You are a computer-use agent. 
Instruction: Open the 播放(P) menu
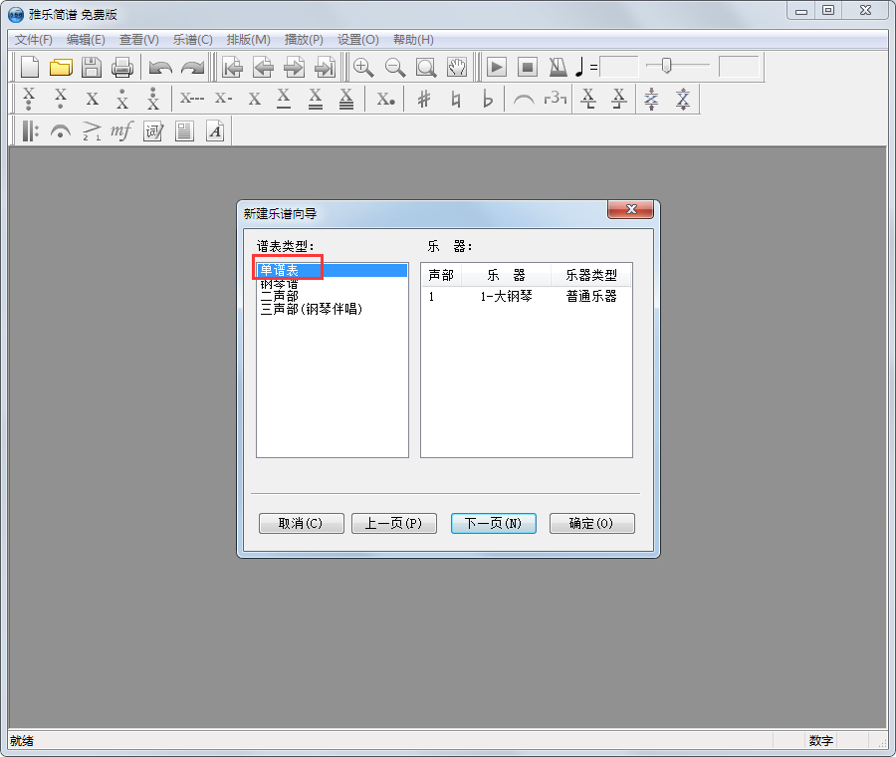(304, 40)
